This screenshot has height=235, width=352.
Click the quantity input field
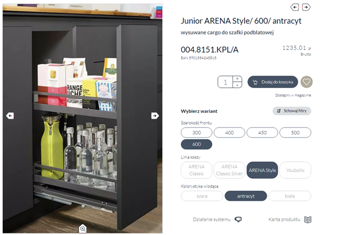click(x=225, y=82)
